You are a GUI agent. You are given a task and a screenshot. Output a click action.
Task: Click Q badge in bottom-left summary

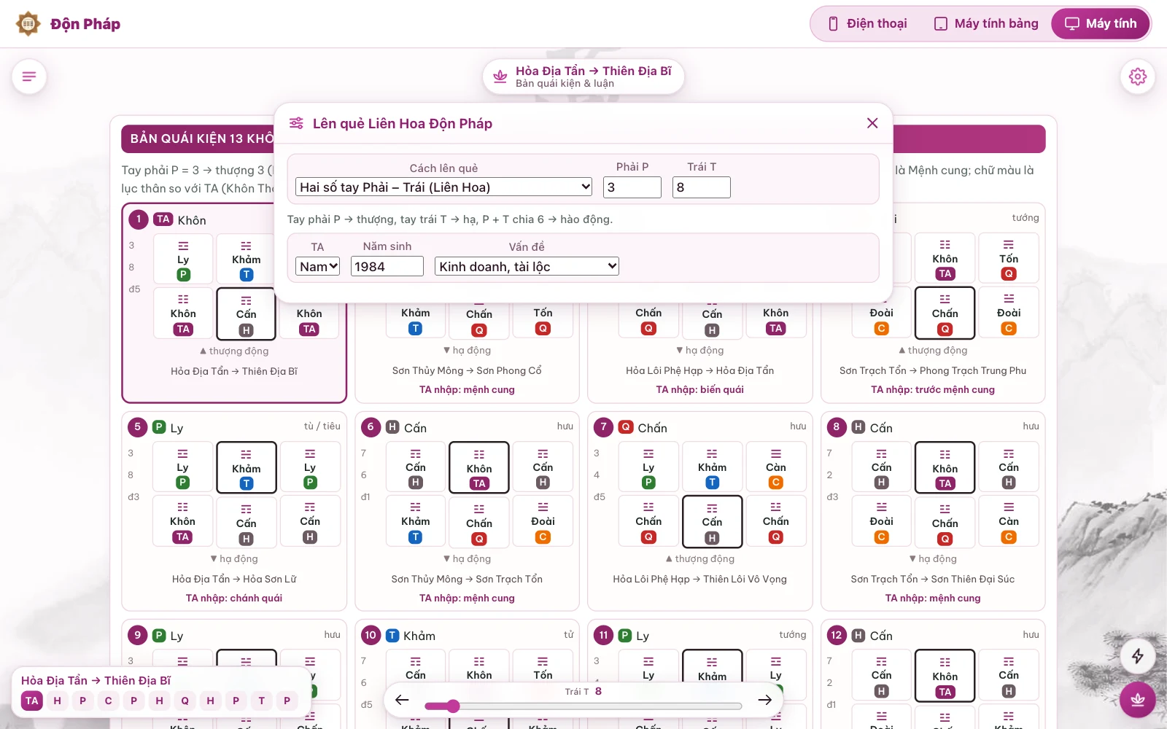[x=185, y=701]
